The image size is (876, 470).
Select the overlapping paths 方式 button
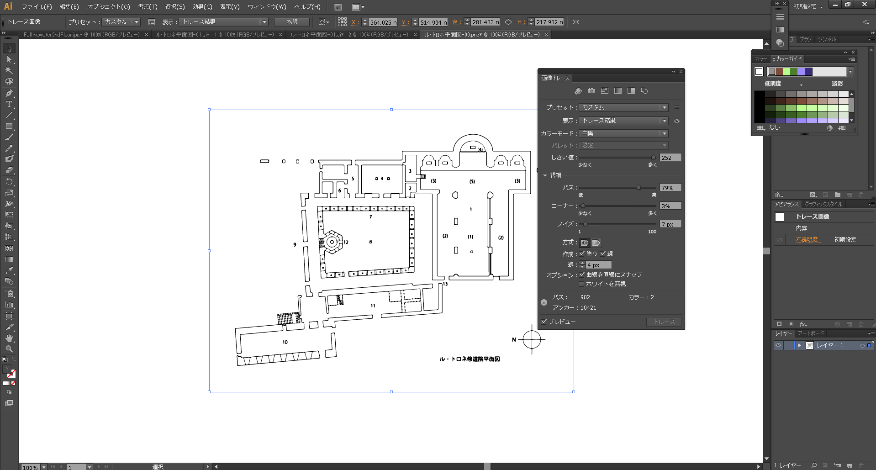point(596,243)
